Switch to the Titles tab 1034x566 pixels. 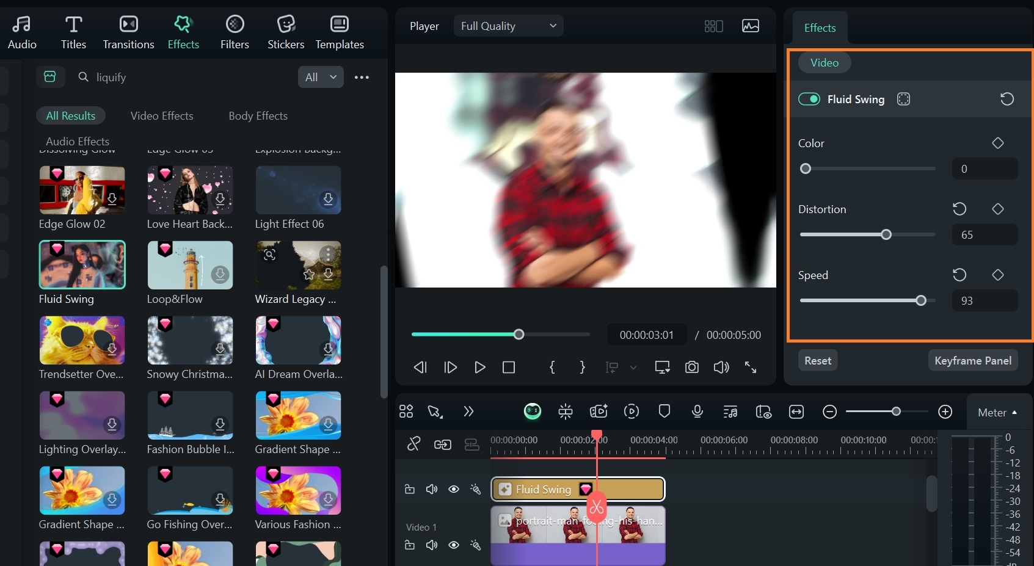tap(73, 32)
